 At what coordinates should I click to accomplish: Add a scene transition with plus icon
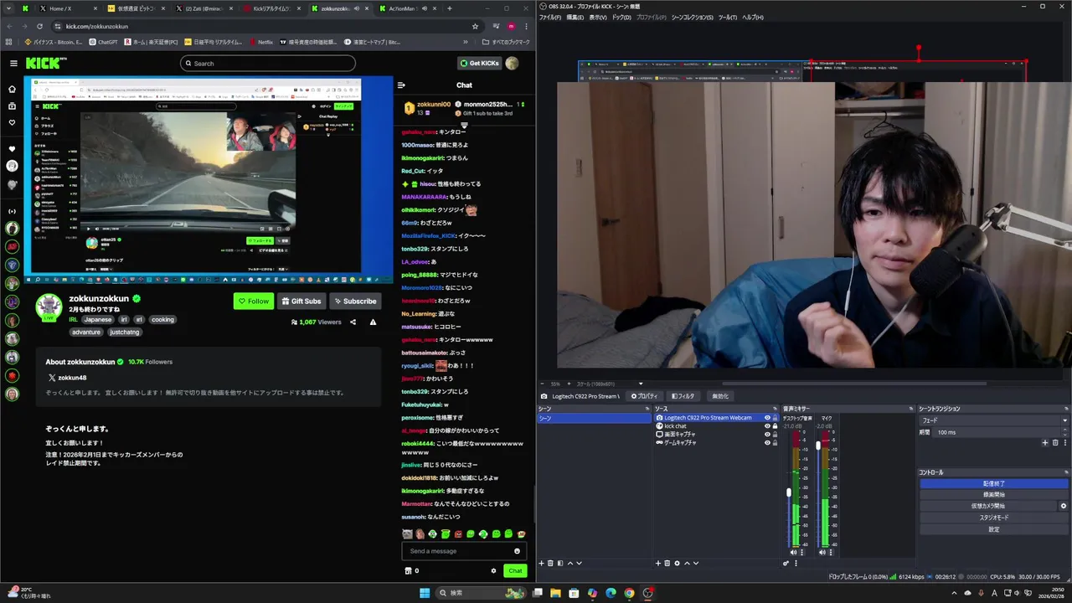click(1044, 443)
